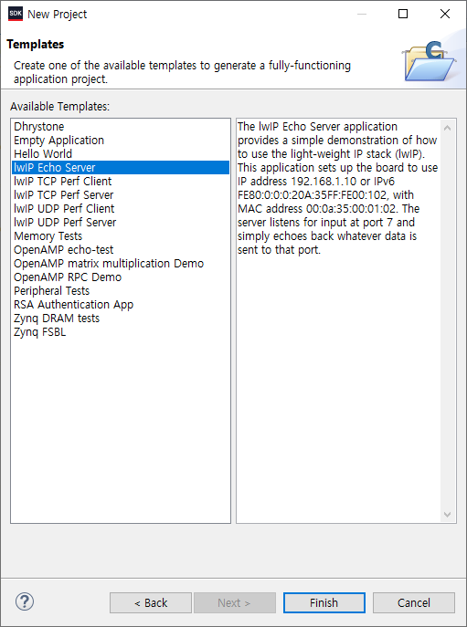
Task: Click inside the template description text
Action: (x=337, y=188)
